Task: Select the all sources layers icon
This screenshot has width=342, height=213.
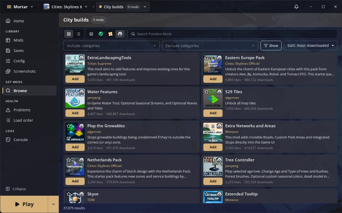Action: pos(91,34)
